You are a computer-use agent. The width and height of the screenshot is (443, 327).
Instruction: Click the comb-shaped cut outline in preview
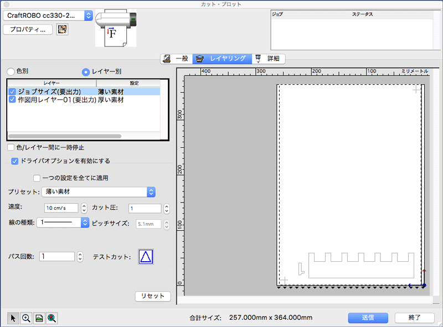pyautogui.click(x=361, y=266)
